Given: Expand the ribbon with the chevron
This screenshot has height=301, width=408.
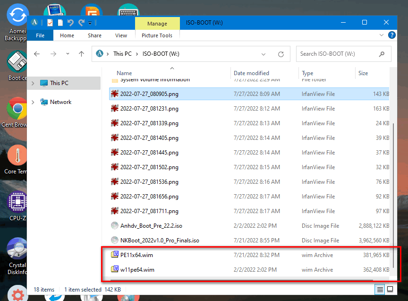Looking at the screenshot, I should pyautogui.click(x=381, y=35).
